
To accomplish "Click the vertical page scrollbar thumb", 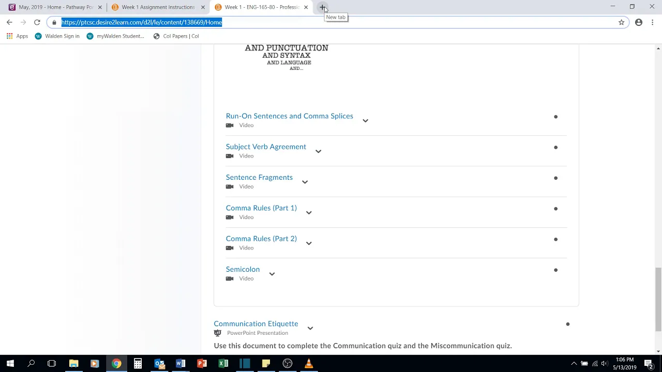I will point(658,300).
